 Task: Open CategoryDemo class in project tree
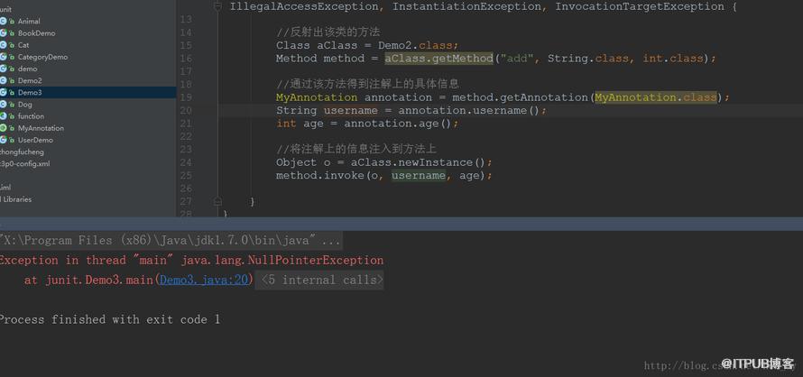tap(42, 57)
